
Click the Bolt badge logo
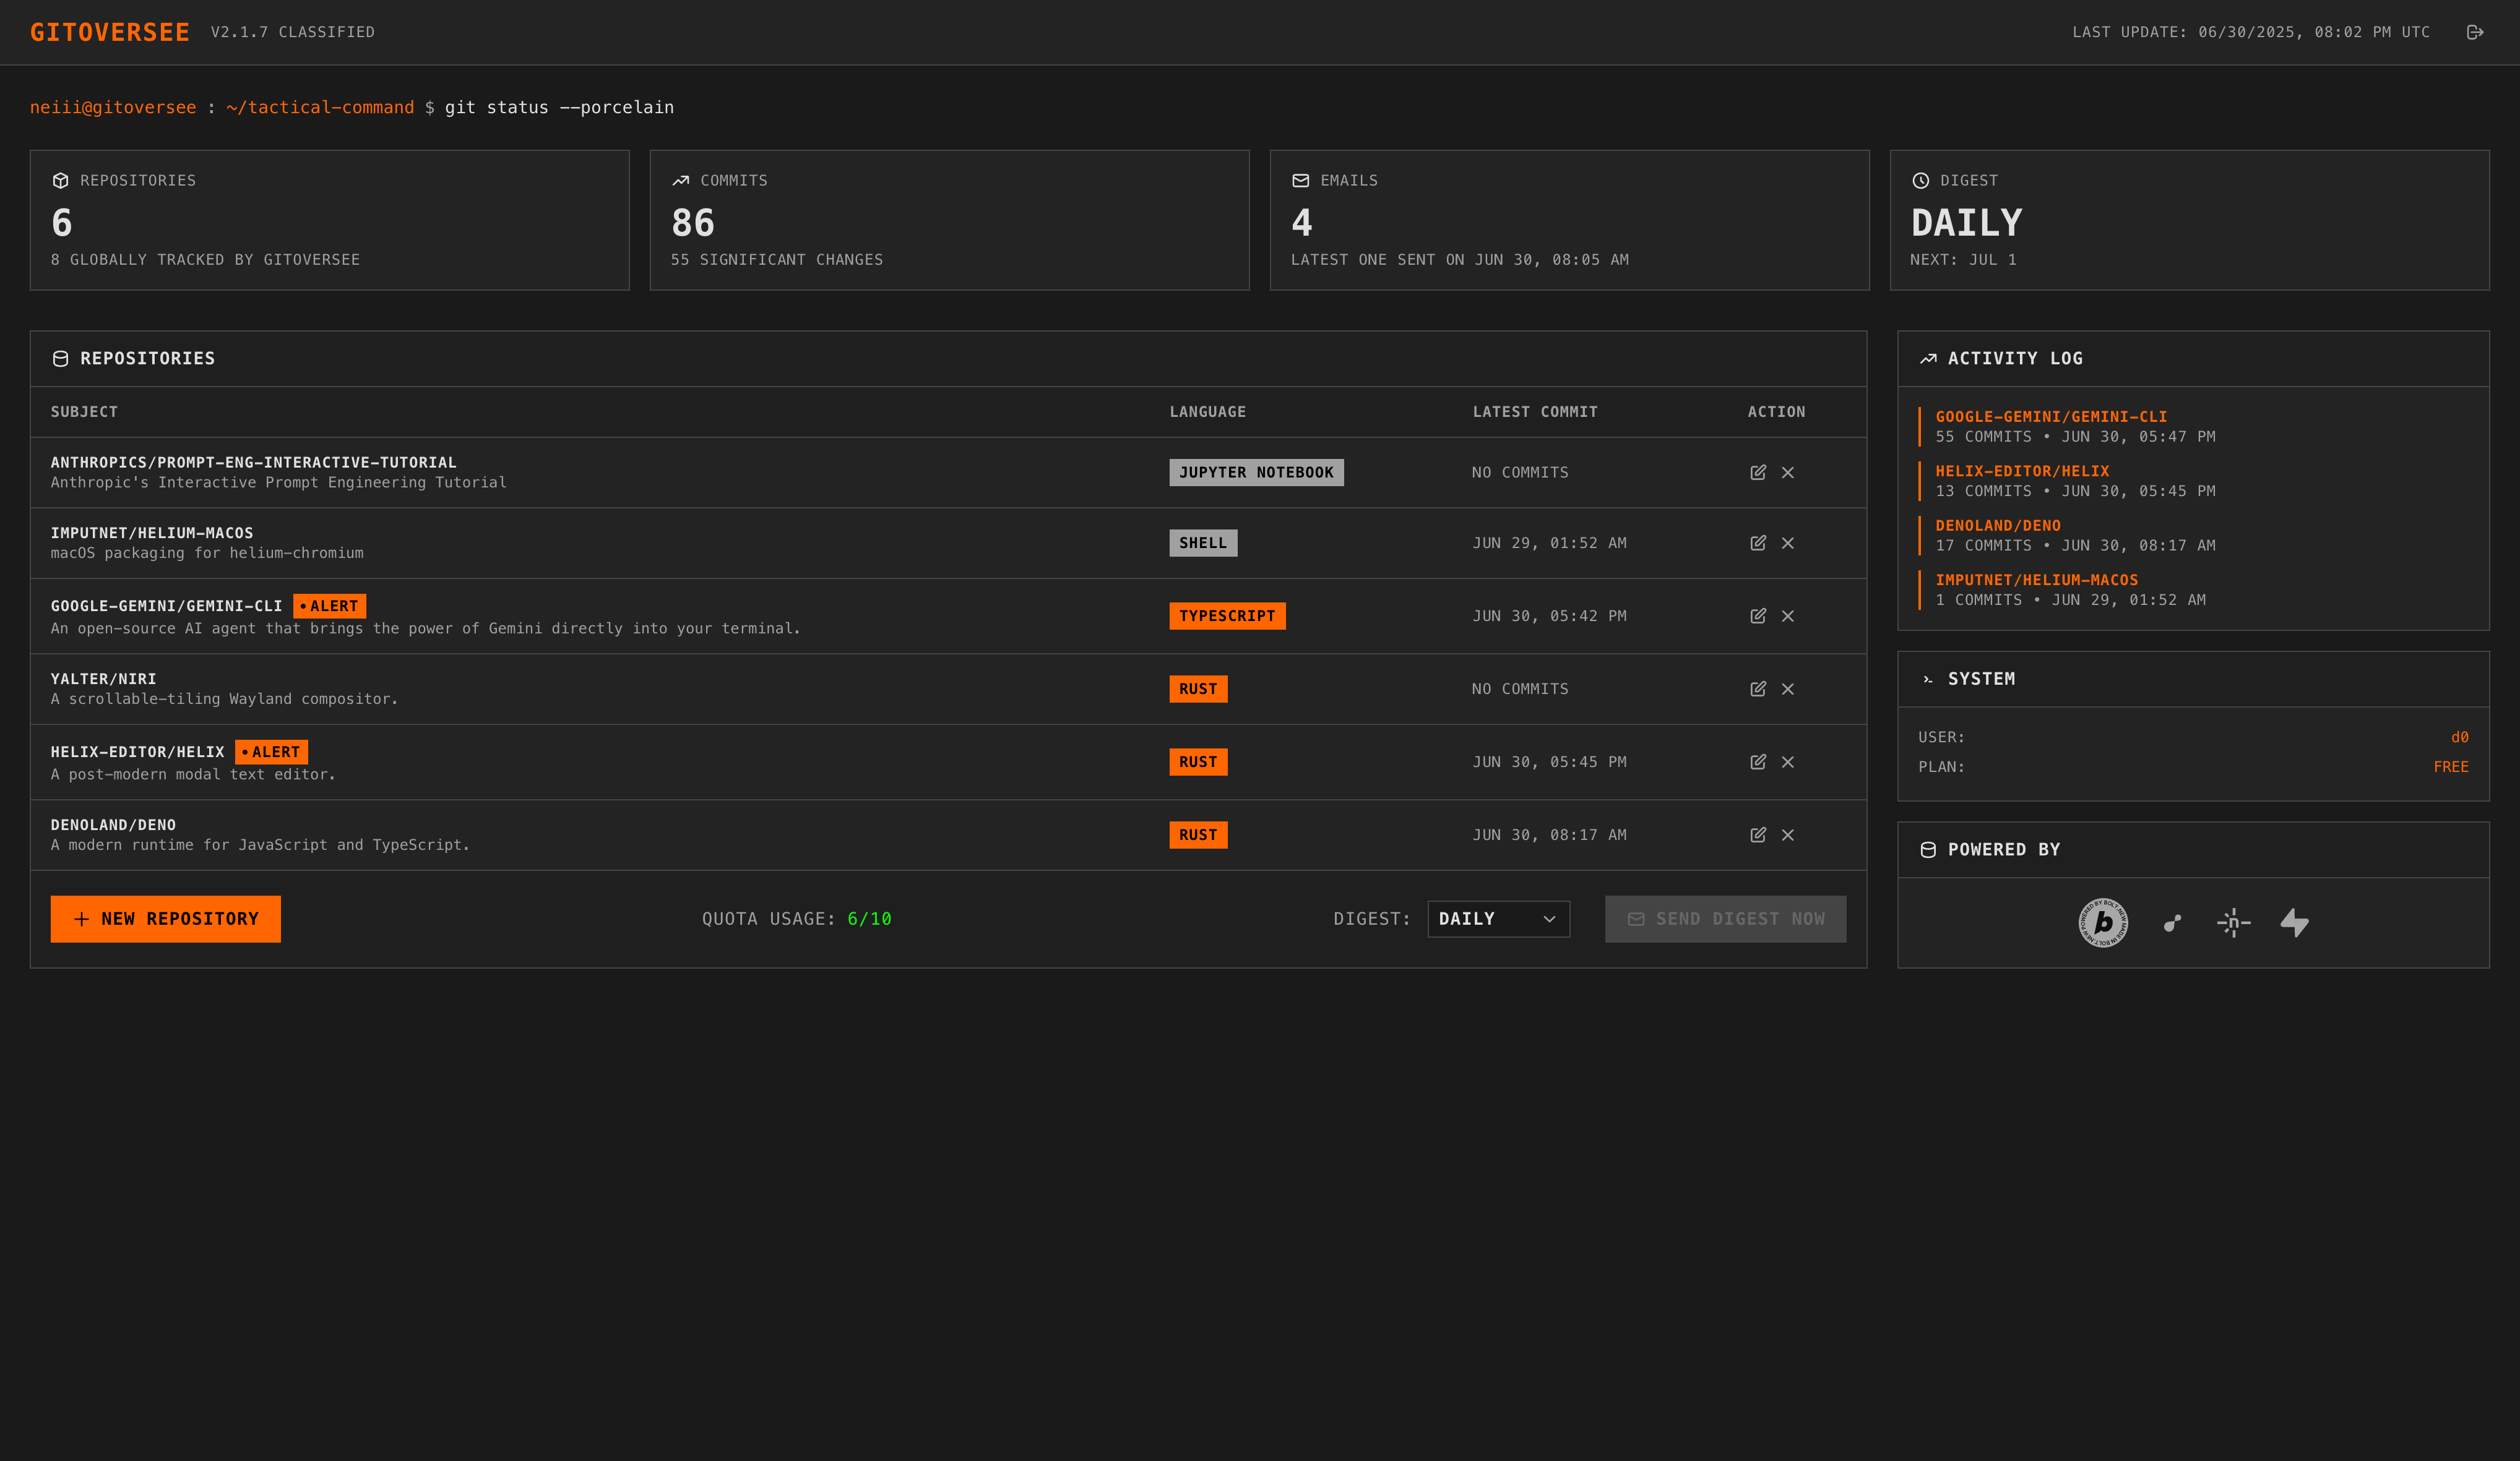(x=2103, y=922)
